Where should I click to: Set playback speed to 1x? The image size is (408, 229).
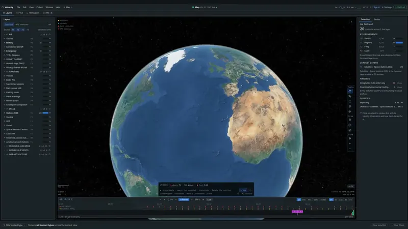[x=299, y=199]
